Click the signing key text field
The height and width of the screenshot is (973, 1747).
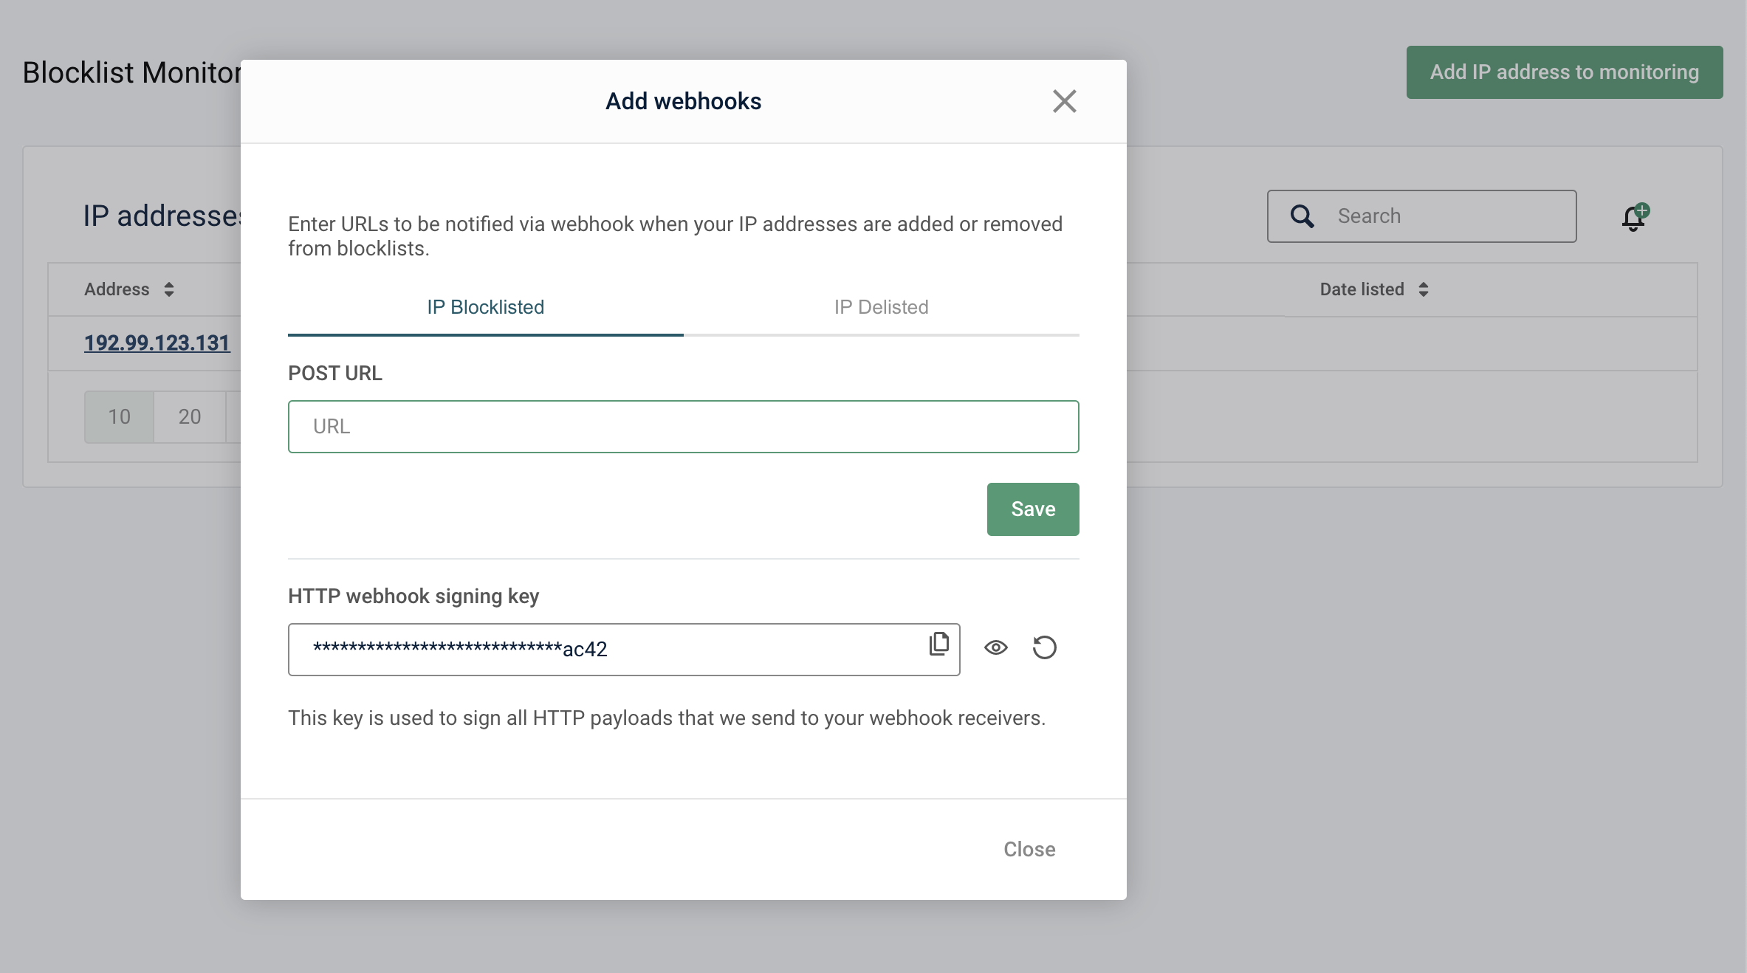pos(605,650)
